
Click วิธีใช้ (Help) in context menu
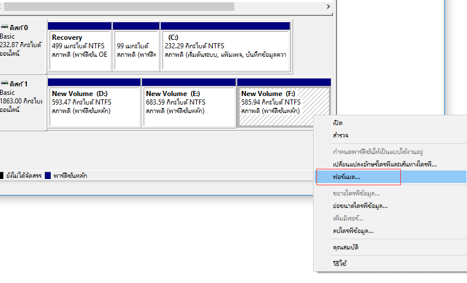click(x=340, y=263)
